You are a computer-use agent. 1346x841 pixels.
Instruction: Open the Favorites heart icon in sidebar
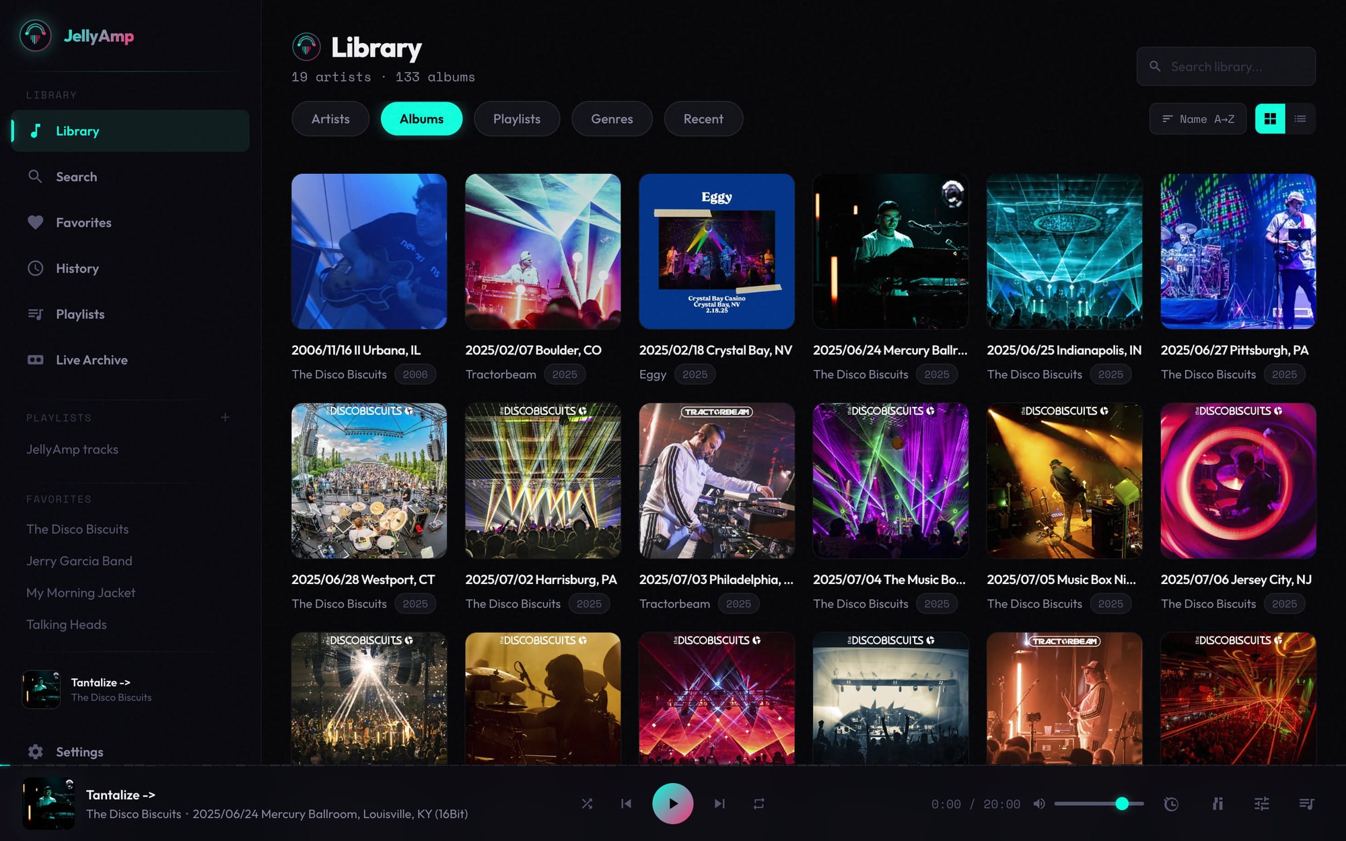coord(34,223)
